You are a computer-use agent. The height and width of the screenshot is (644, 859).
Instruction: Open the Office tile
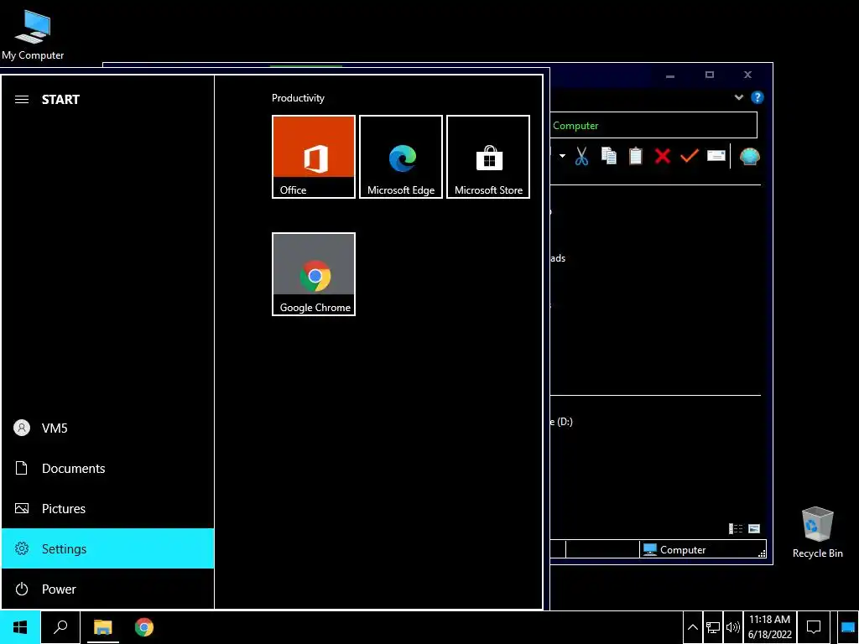click(314, 157)
